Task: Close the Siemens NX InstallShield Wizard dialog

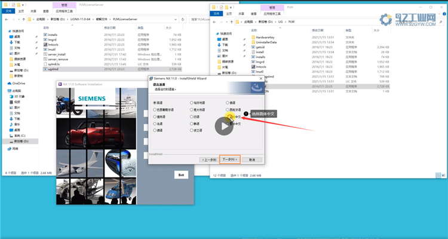Action: point(261,78)
